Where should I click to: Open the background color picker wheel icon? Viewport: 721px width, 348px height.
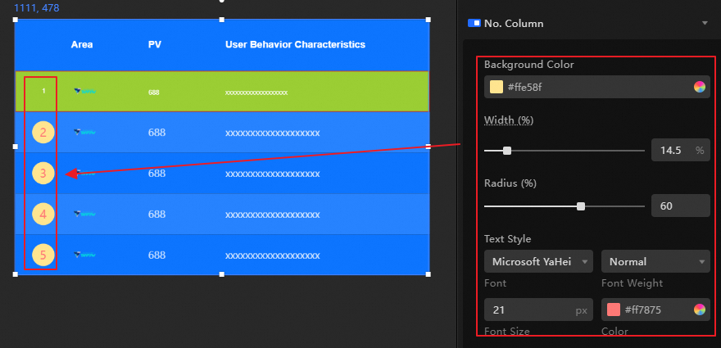click(x=700, y=87)
